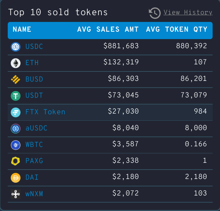Click the green Tether USDT icon
This screenshot has width=220, height=211.
pos(15,96)
